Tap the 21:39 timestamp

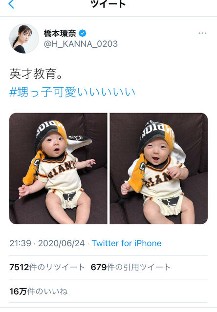(21, 243)
